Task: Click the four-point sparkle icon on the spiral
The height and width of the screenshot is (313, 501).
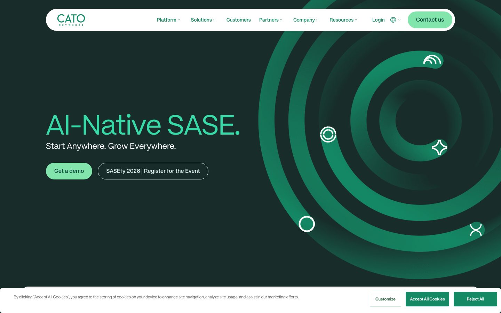Action: 439,147
